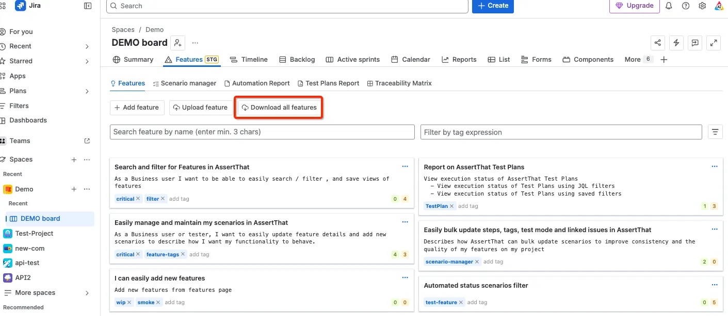Viewport: 728px width, 316px height.
Task: Open the feature list filter options icon
Action: (715, 132)
